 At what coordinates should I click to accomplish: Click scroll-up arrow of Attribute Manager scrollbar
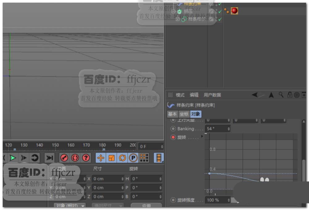pyautogui.click(x=304, y=122)
